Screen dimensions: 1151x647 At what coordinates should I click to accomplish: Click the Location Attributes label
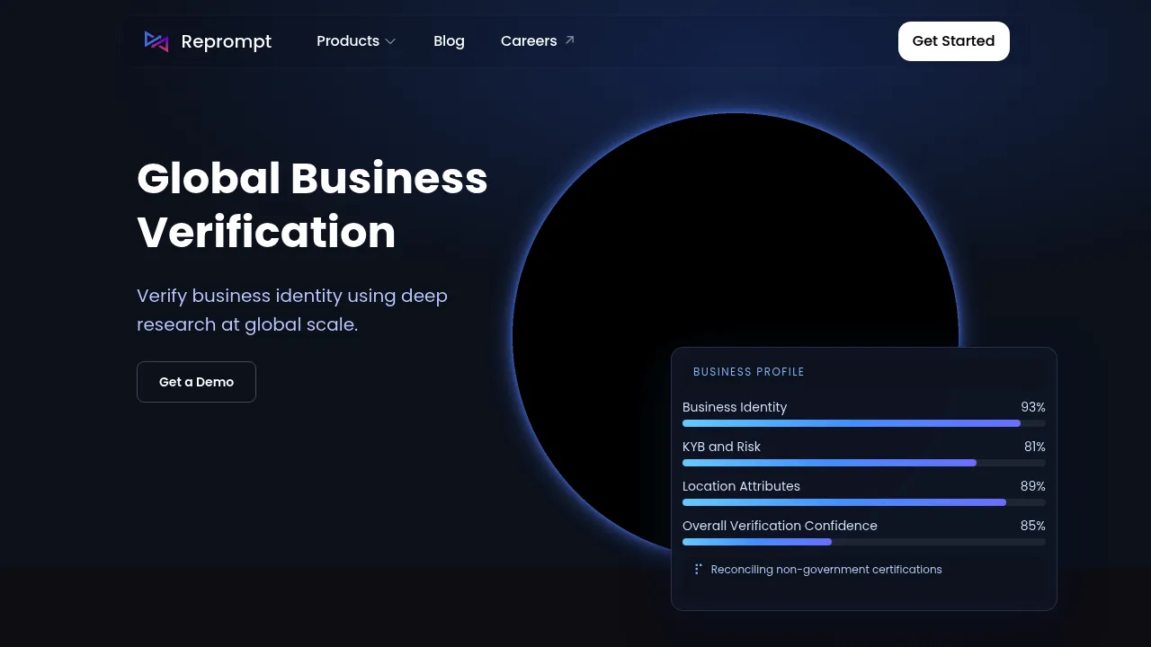(x=741, y=486)
